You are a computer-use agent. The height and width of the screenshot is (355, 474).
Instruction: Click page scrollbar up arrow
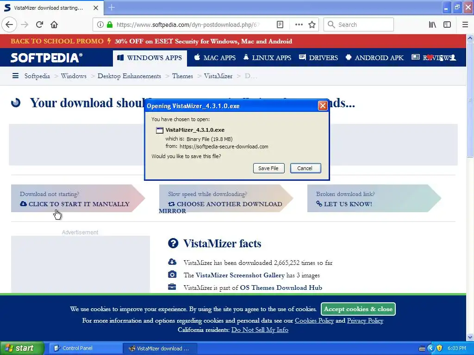tap(470, 38)
